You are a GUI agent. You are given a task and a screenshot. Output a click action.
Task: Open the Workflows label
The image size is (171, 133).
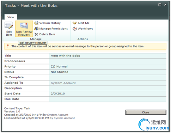coord(85,29)
